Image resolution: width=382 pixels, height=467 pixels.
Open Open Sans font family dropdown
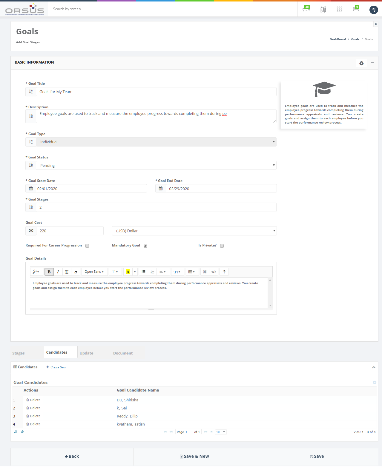[94, 272]
